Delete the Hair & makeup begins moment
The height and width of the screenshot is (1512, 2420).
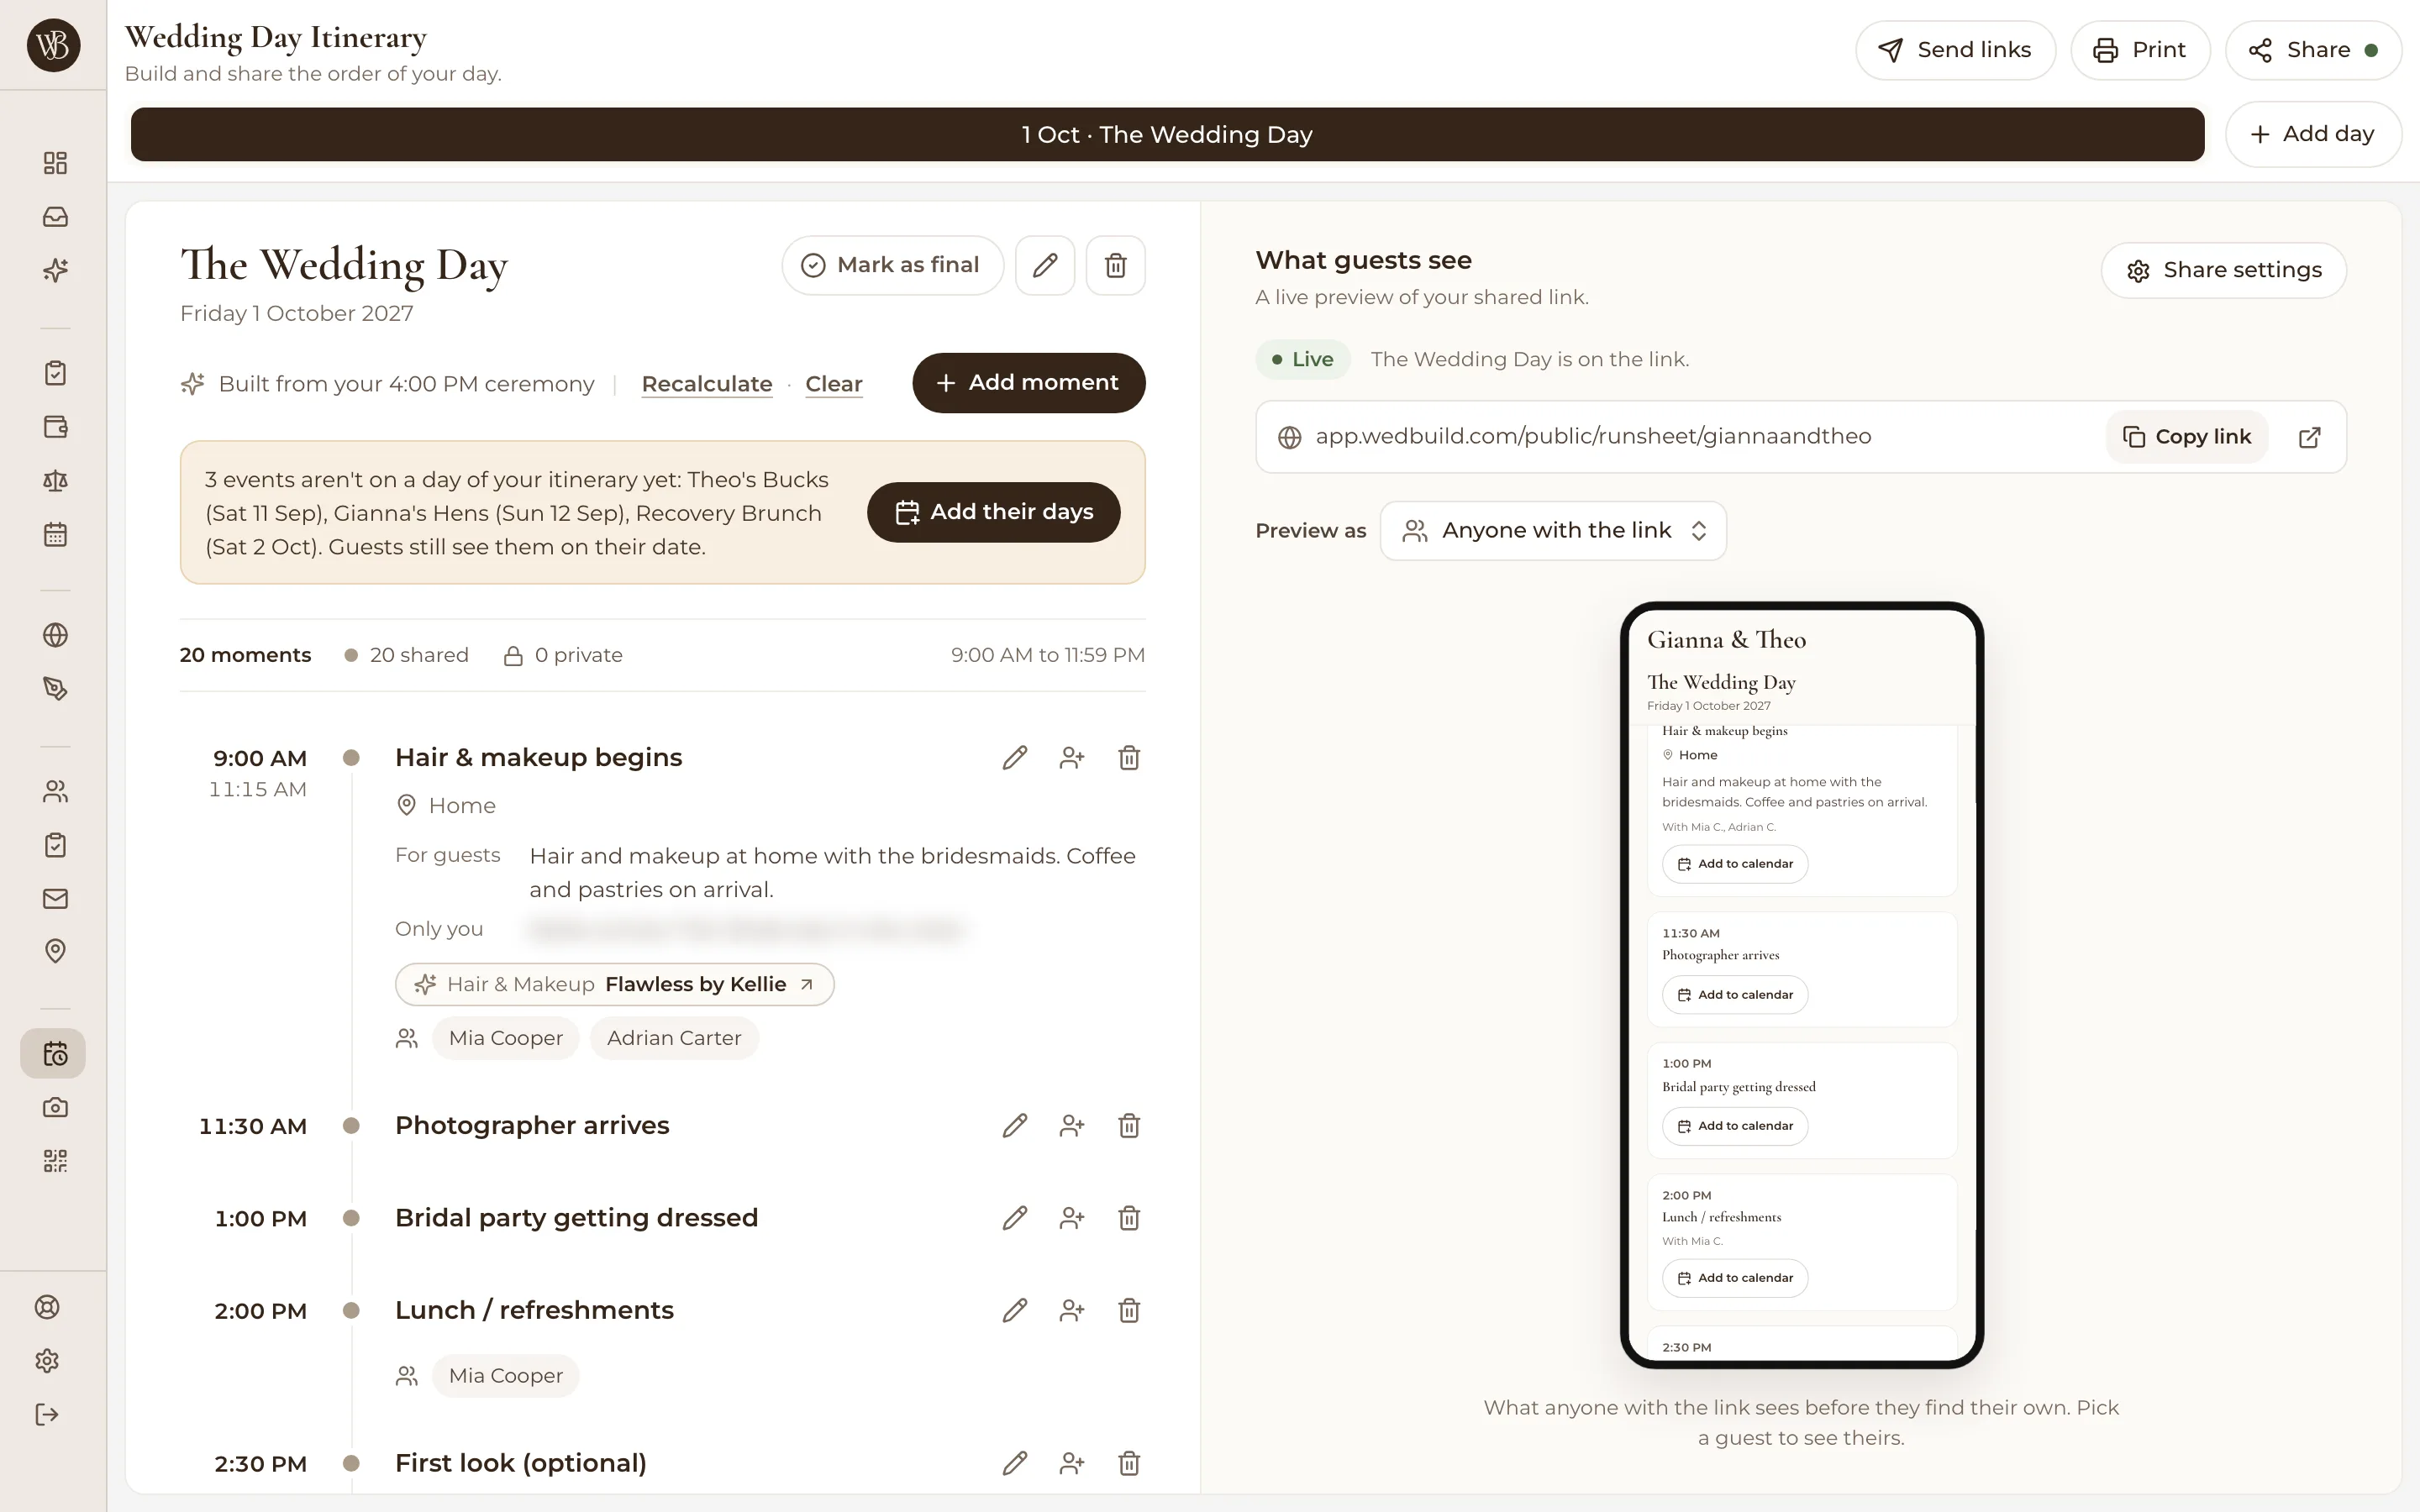1129,758
